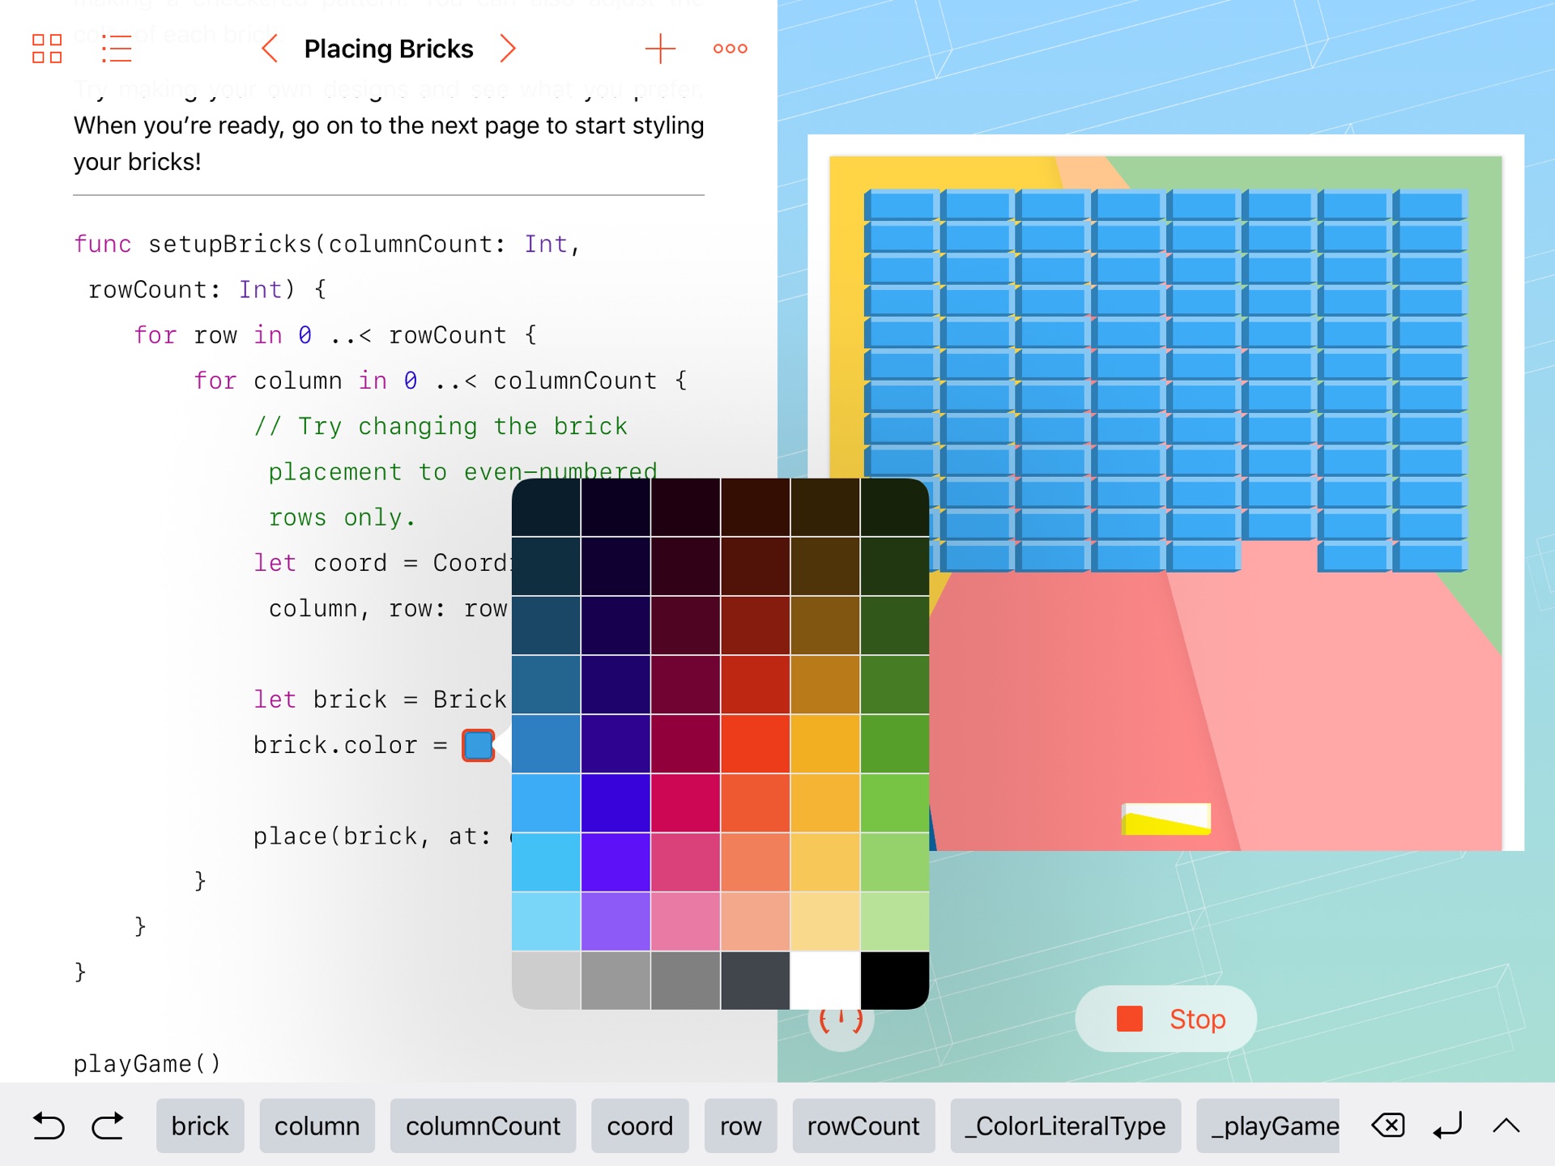Tap the execution speed timer icon

[x=841, y=1022]
